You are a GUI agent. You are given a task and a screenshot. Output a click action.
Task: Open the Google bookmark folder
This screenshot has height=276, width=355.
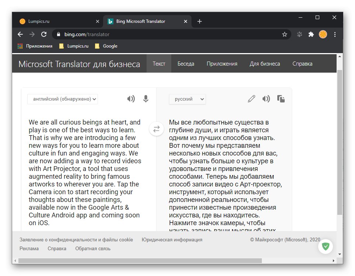coord(106,46)
